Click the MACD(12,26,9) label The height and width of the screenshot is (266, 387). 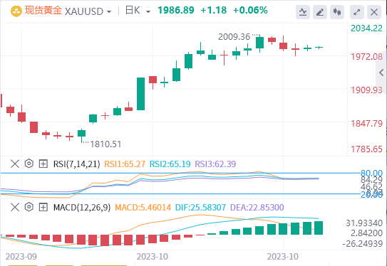[x=82, y=208]
